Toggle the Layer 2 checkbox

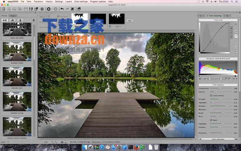click(110, 27)
